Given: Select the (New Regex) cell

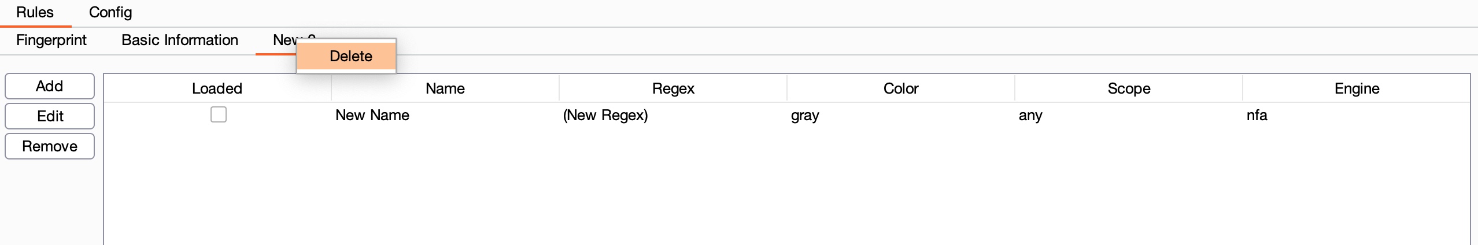Looking at the screenshot, I should click(605, 115).
